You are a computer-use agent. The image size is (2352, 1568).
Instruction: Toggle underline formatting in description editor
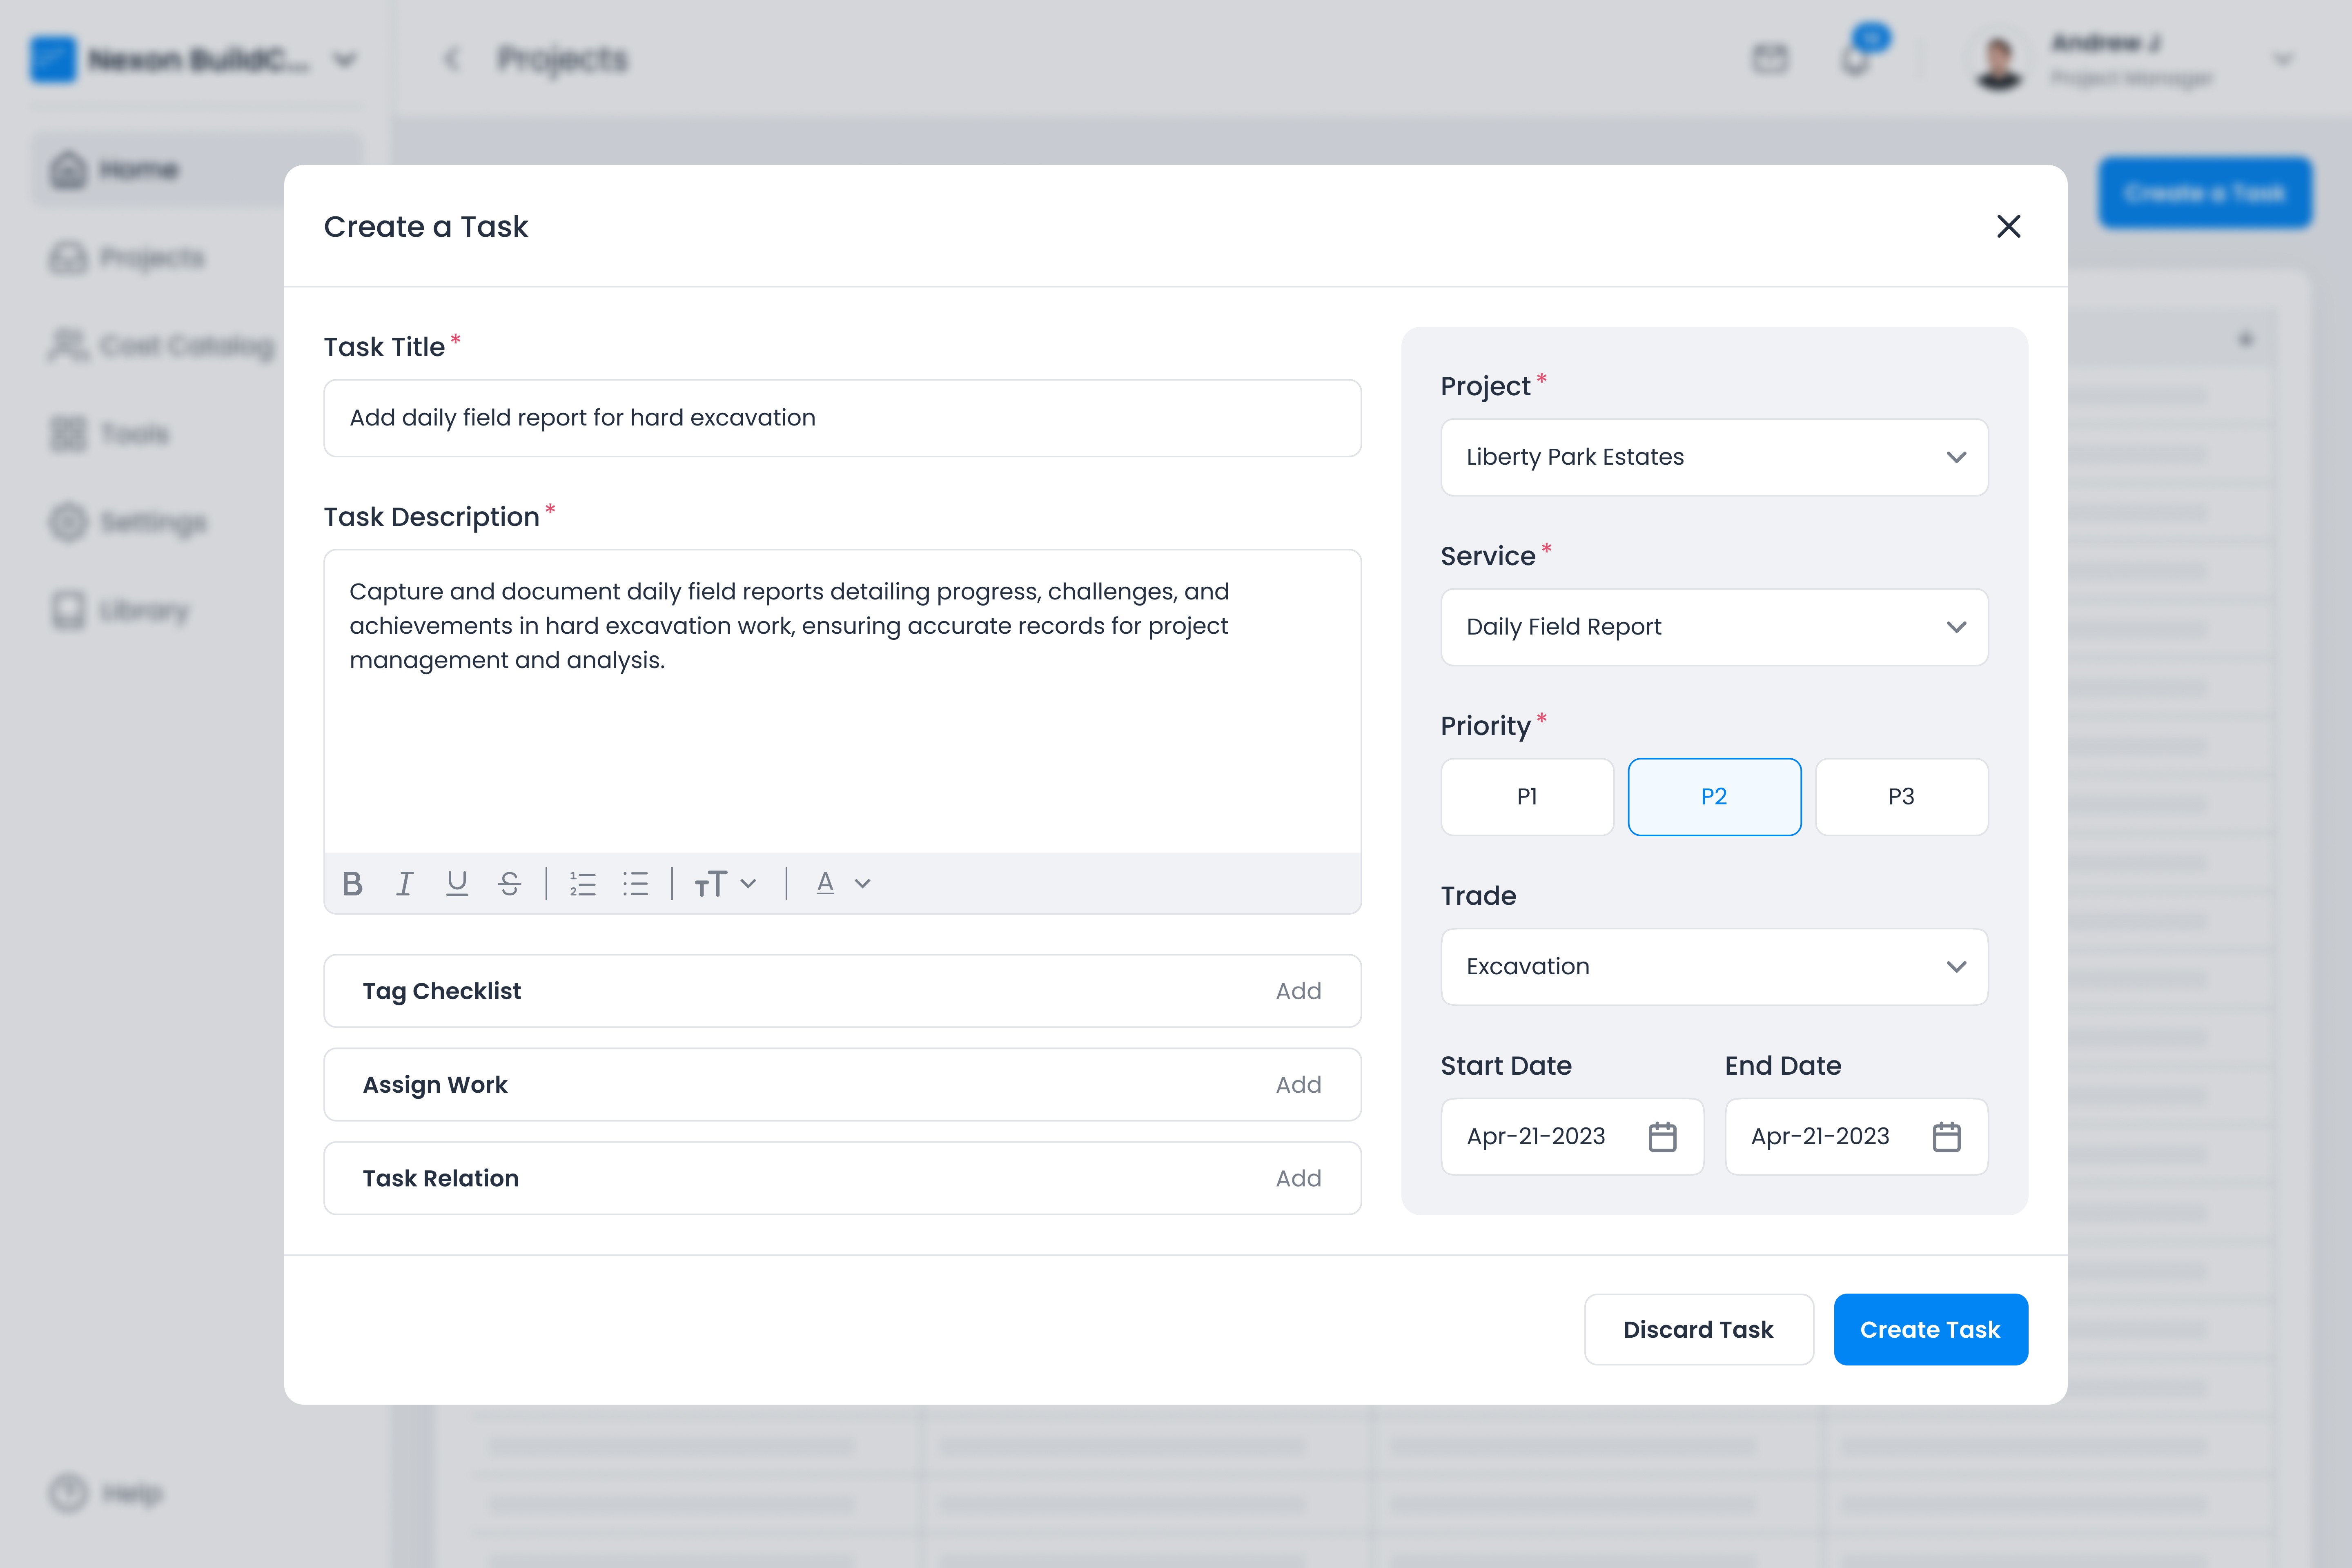(457, 884)
